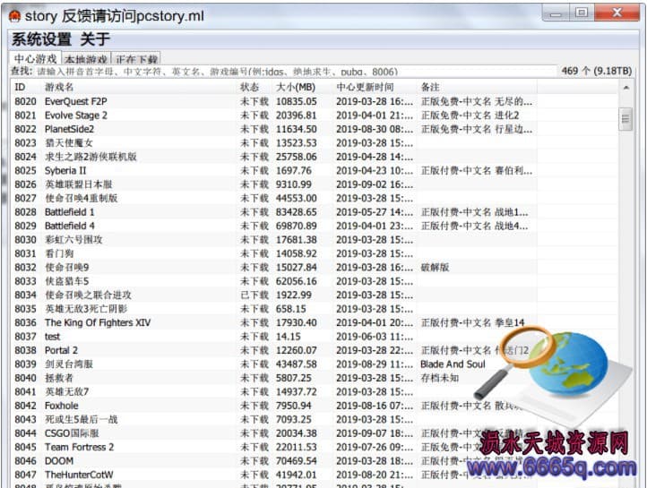Image resolution: width=647 pixels, height=488 pixels.
Task: Select the 使命召唤4重制版 row
Action: (x=315, y=198)
